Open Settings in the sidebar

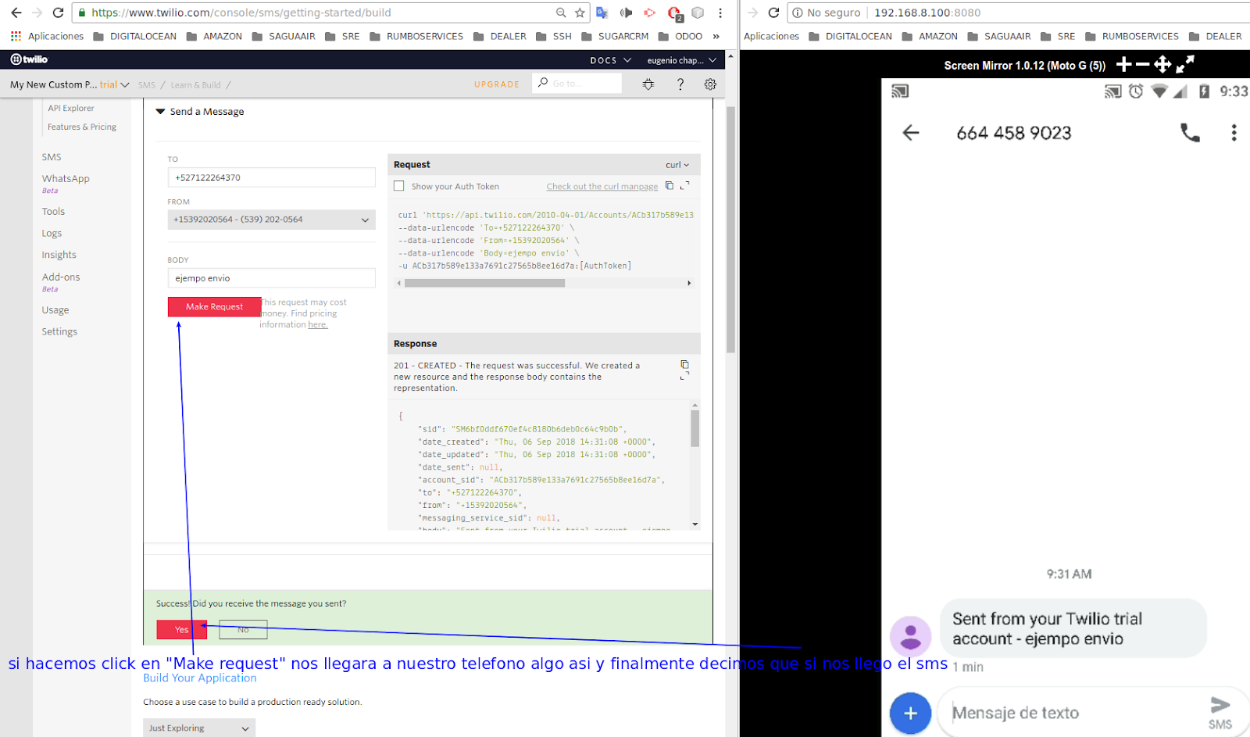tap(59, 332)
